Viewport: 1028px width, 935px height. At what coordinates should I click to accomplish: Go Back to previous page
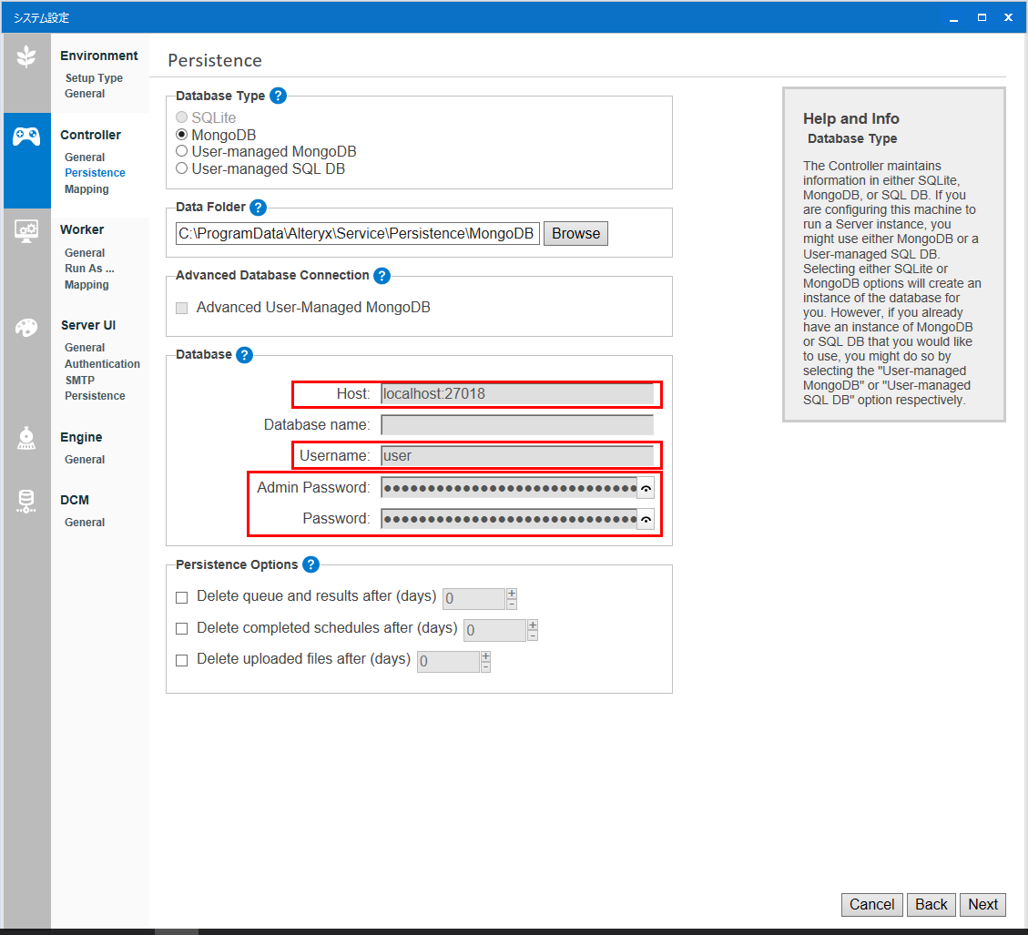[931, 905]
